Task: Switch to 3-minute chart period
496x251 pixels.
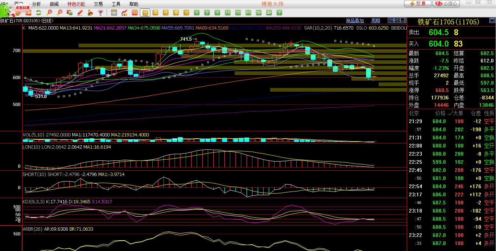Action: tap(207, 13)
